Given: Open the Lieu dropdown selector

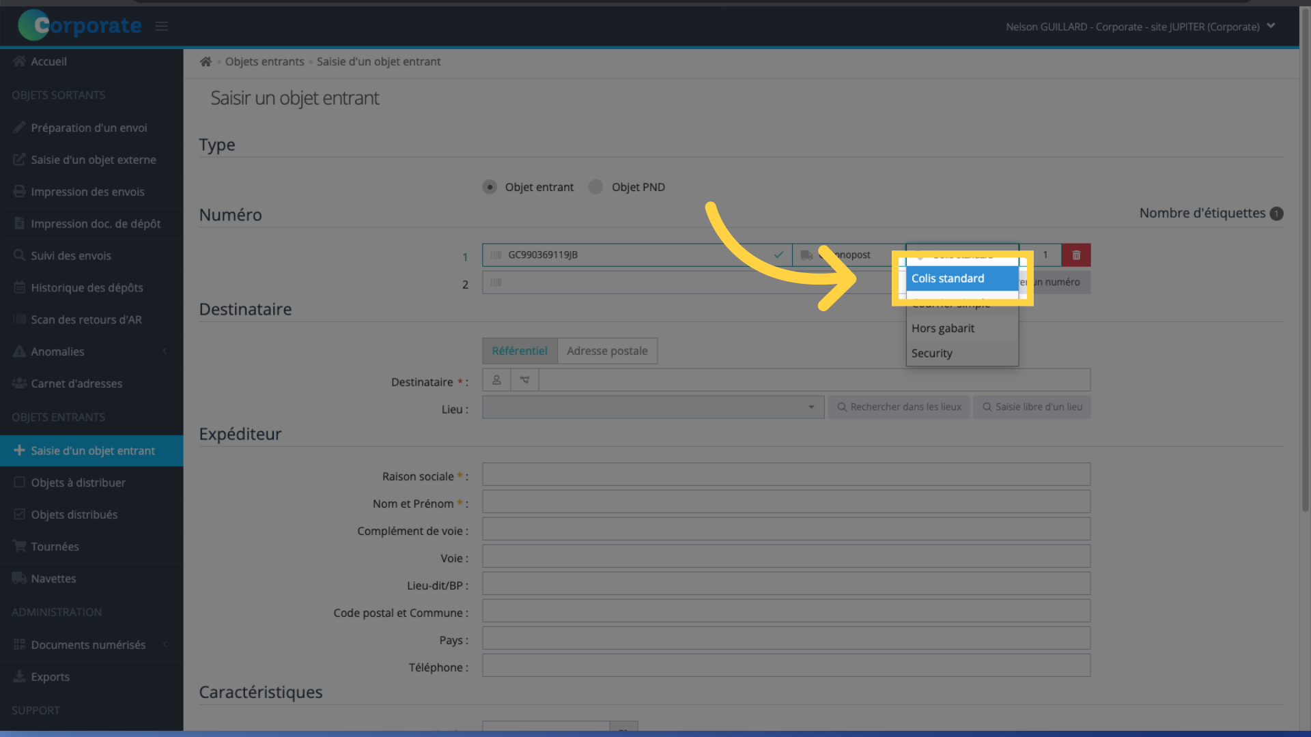Looking at the screenshot, I should [x=648, y=407].
